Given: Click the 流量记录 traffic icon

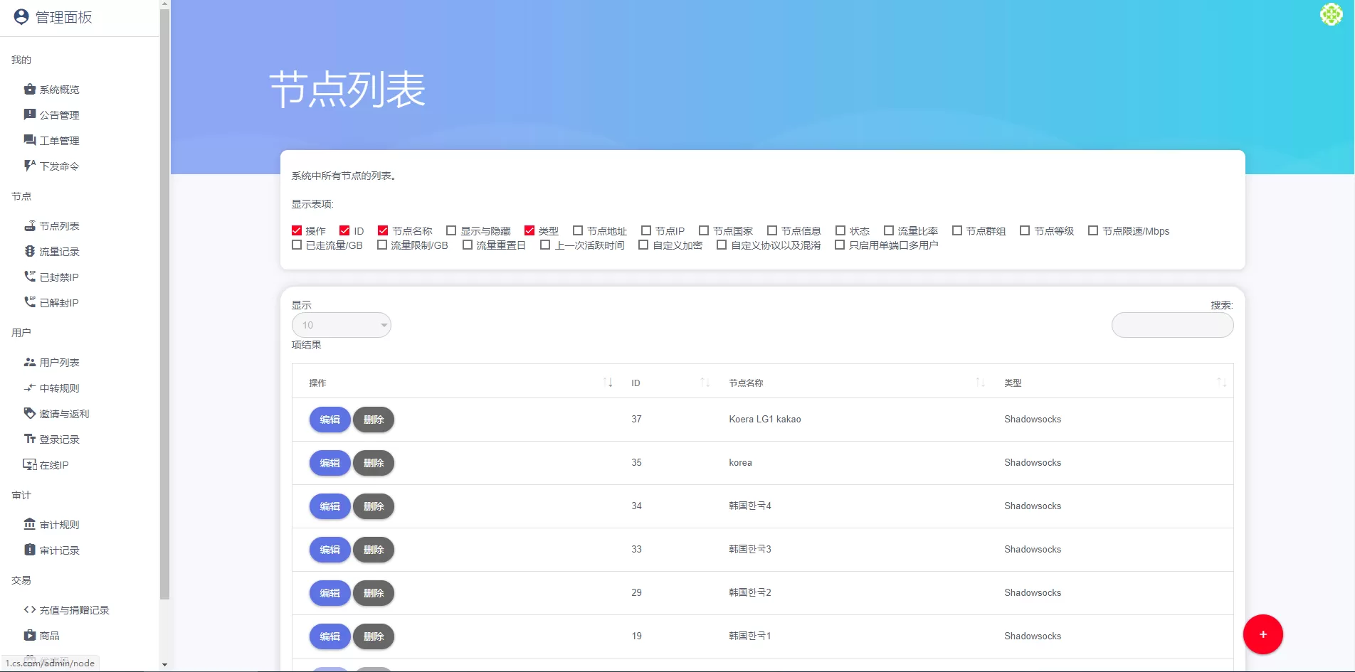Looking at the screenshot, I should pyautogui.click(x=29, y=251).
